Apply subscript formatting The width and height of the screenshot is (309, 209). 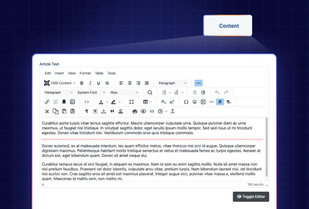point(163,102)
